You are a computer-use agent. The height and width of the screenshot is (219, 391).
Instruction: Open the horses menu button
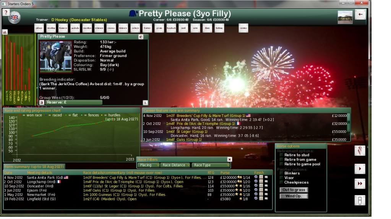pyautogui.click(x=147, y=28)
